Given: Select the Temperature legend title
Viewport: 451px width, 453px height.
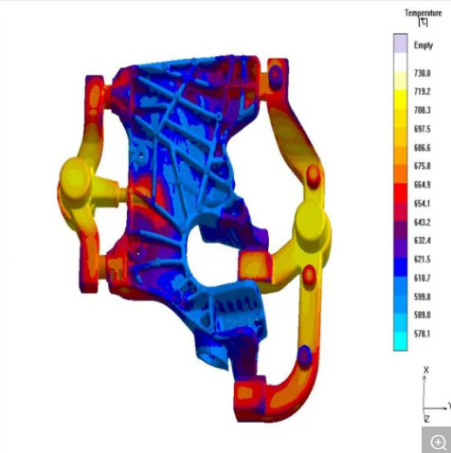Looking at the screenshot, I should point(424,17).
